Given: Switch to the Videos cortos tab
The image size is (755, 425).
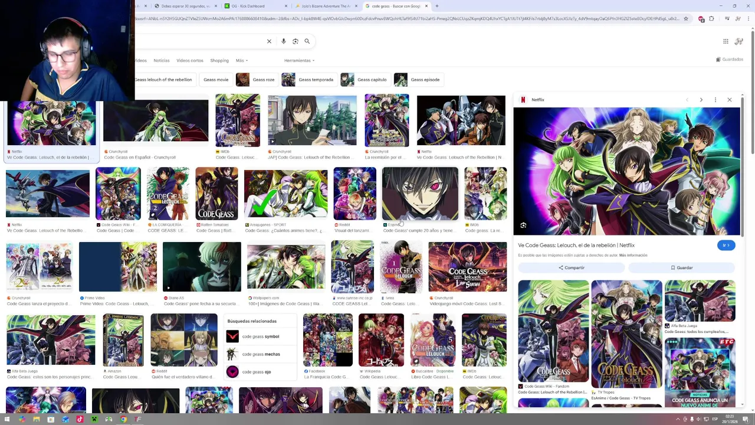Looking at the screenshot, I should (x=189, y=60).
